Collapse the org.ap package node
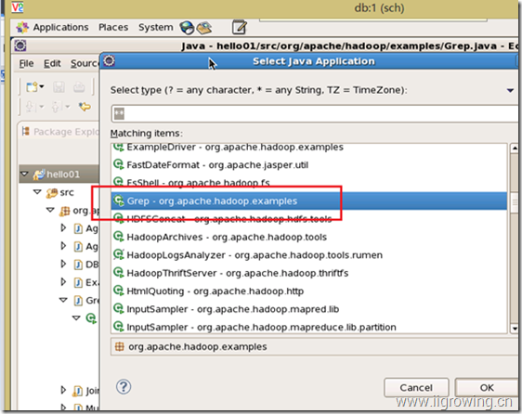The width and height of the screenshot is (522, 414). point(50,210)
